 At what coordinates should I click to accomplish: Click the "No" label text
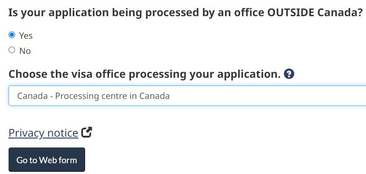click(x=25, y=51)
